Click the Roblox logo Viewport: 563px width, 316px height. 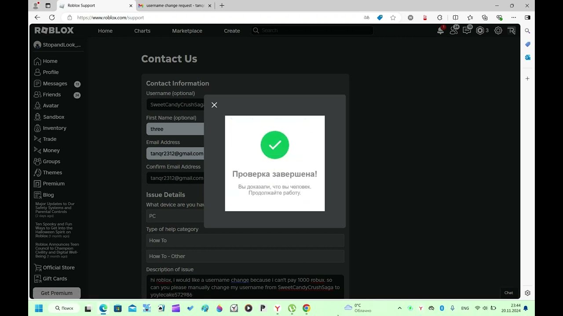pos(54,30)
